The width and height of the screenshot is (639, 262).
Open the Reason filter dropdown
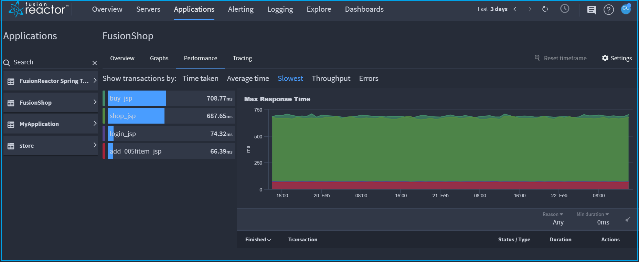click(553, 214)
